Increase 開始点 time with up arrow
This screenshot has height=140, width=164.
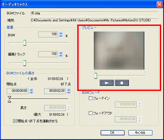(31, 90)
